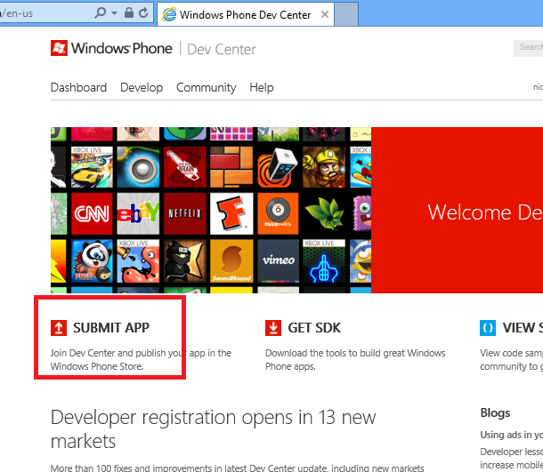Click the Internet Explorer icon on the tab
This screenshot has width=543, height=472.
coord(168,14)
